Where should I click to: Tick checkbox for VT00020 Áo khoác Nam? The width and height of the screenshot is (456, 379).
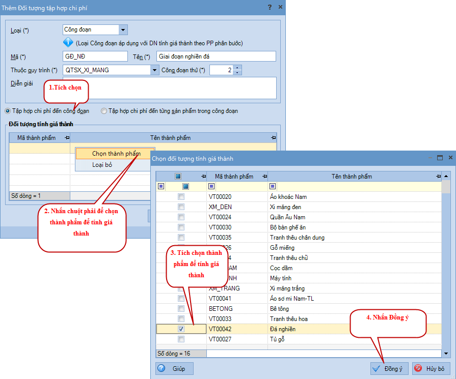click(x=181, y=197)
